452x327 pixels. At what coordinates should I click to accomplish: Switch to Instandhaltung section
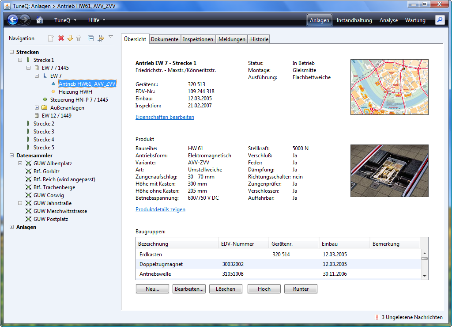click(354, 20)
